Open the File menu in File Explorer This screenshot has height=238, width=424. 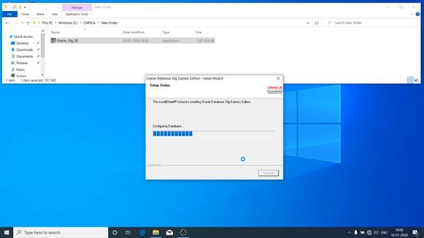(x=9, y=14)
